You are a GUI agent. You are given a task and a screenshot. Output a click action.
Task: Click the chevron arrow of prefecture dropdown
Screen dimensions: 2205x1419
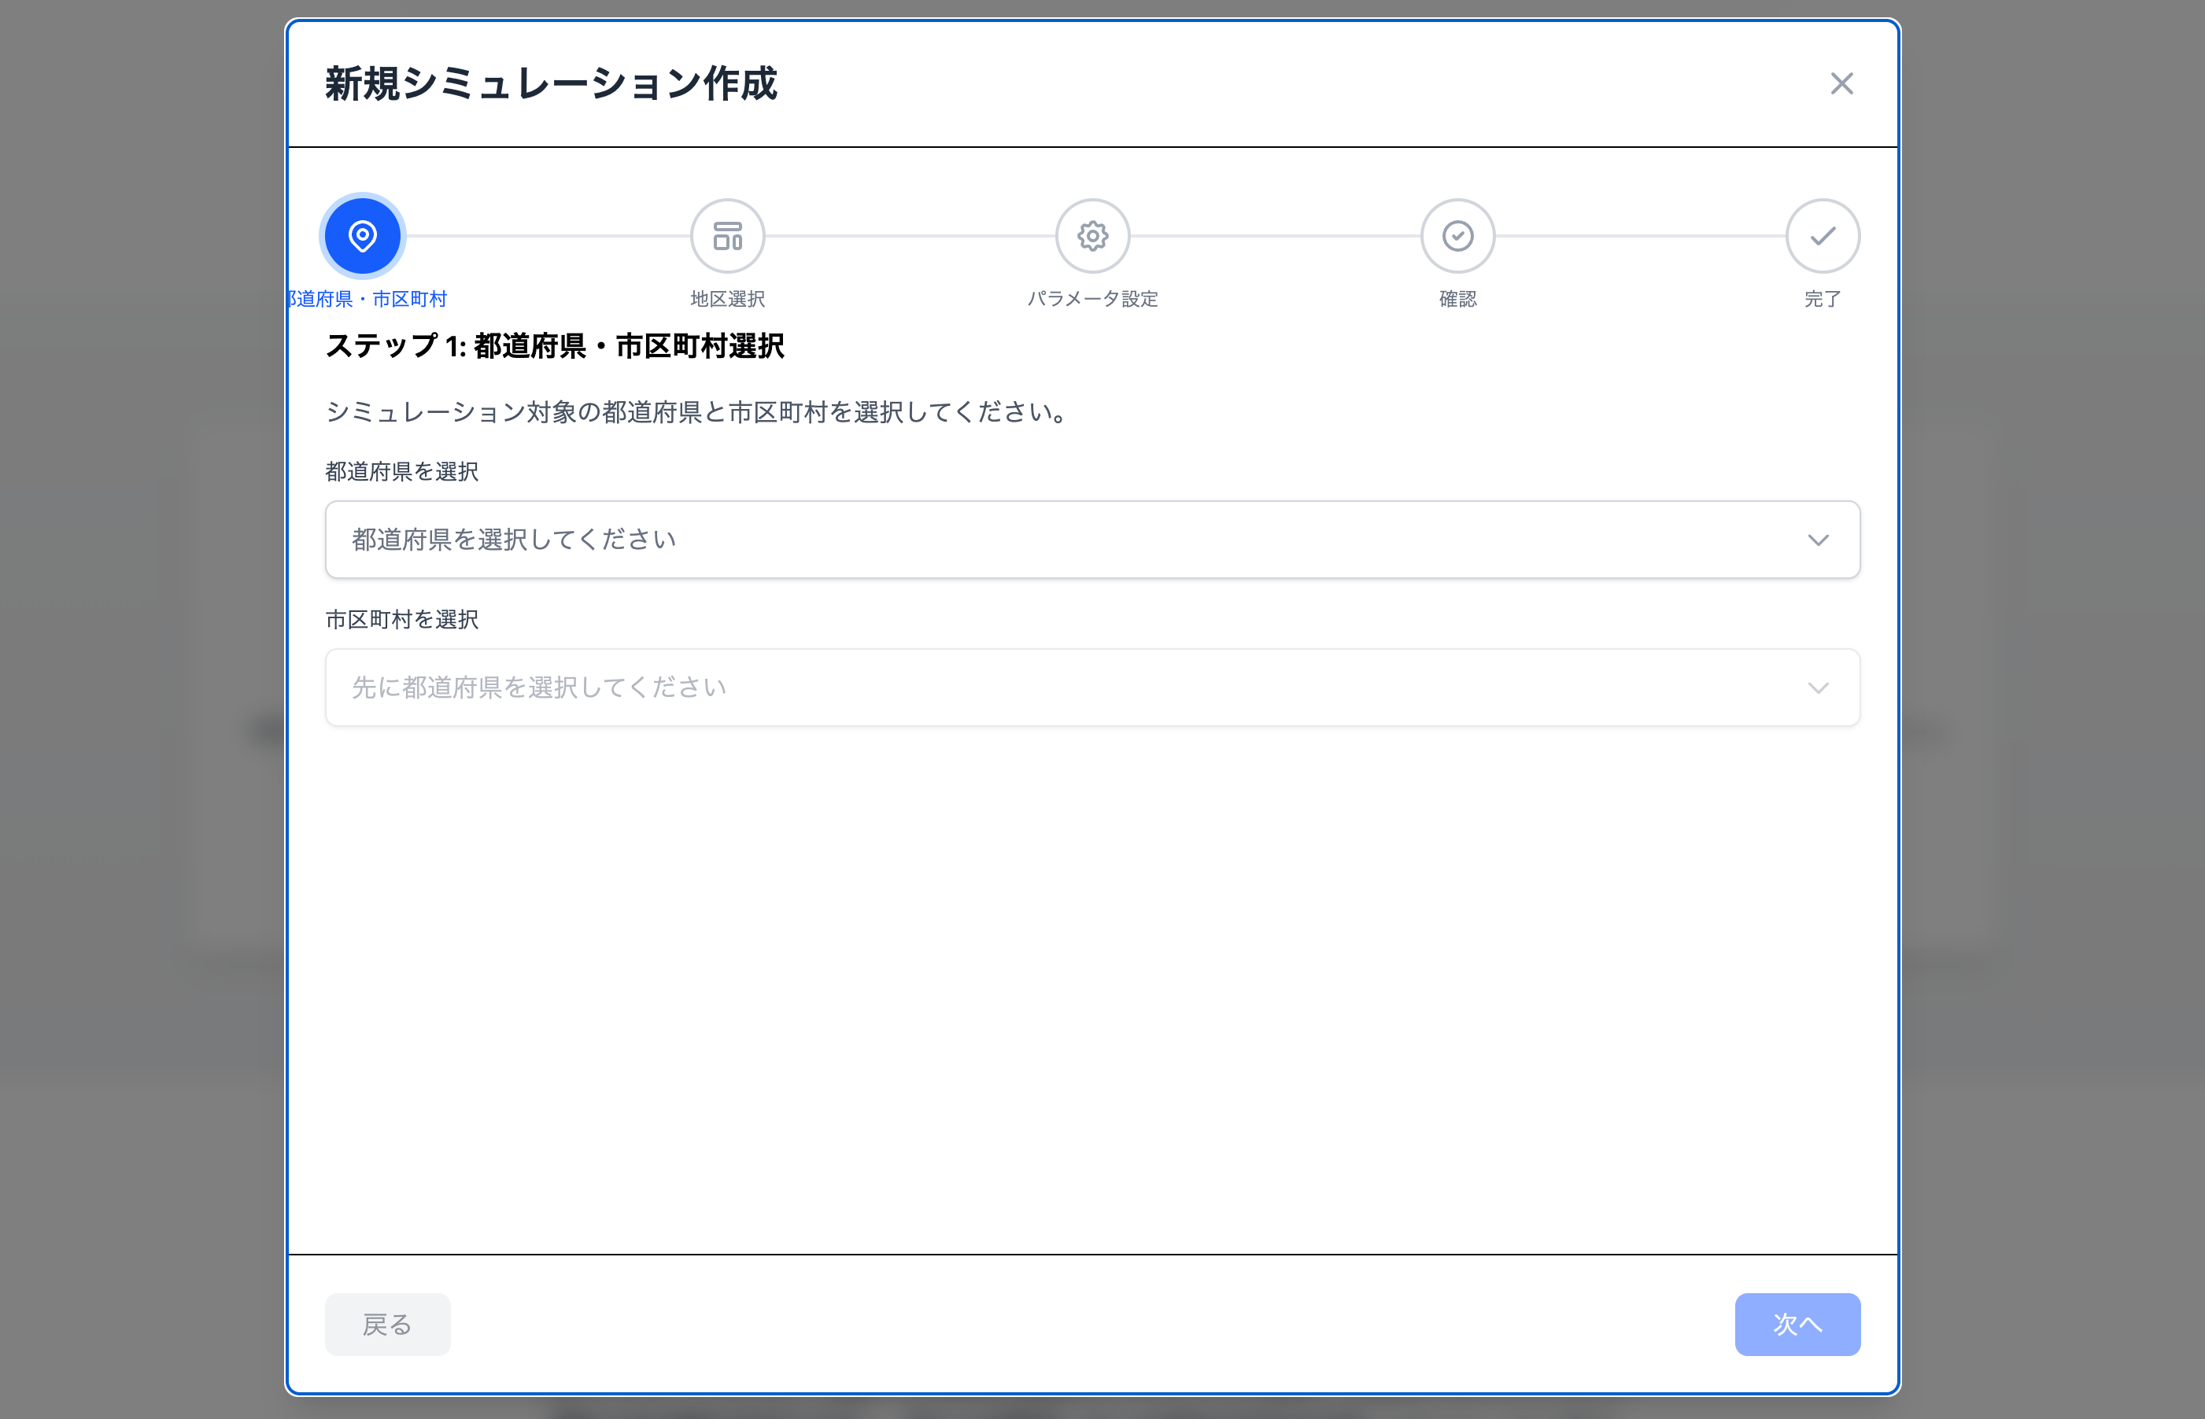point(1818,540)
